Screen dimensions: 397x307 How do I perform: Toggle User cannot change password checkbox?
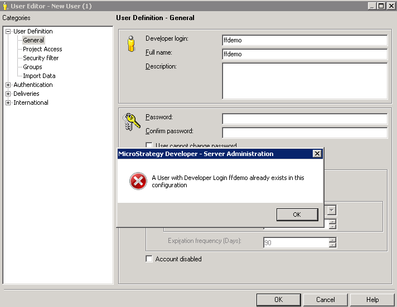149,145
